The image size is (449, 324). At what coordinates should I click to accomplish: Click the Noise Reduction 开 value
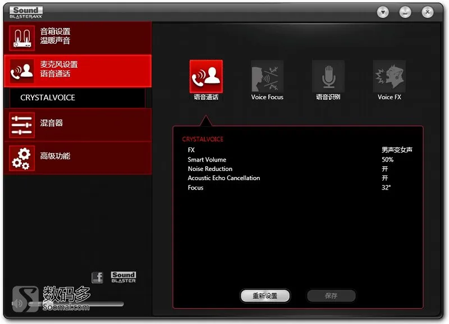[x=385, y=169]
